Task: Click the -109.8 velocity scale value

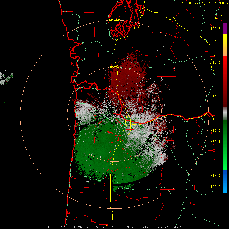Action: [x=215, y=187]
